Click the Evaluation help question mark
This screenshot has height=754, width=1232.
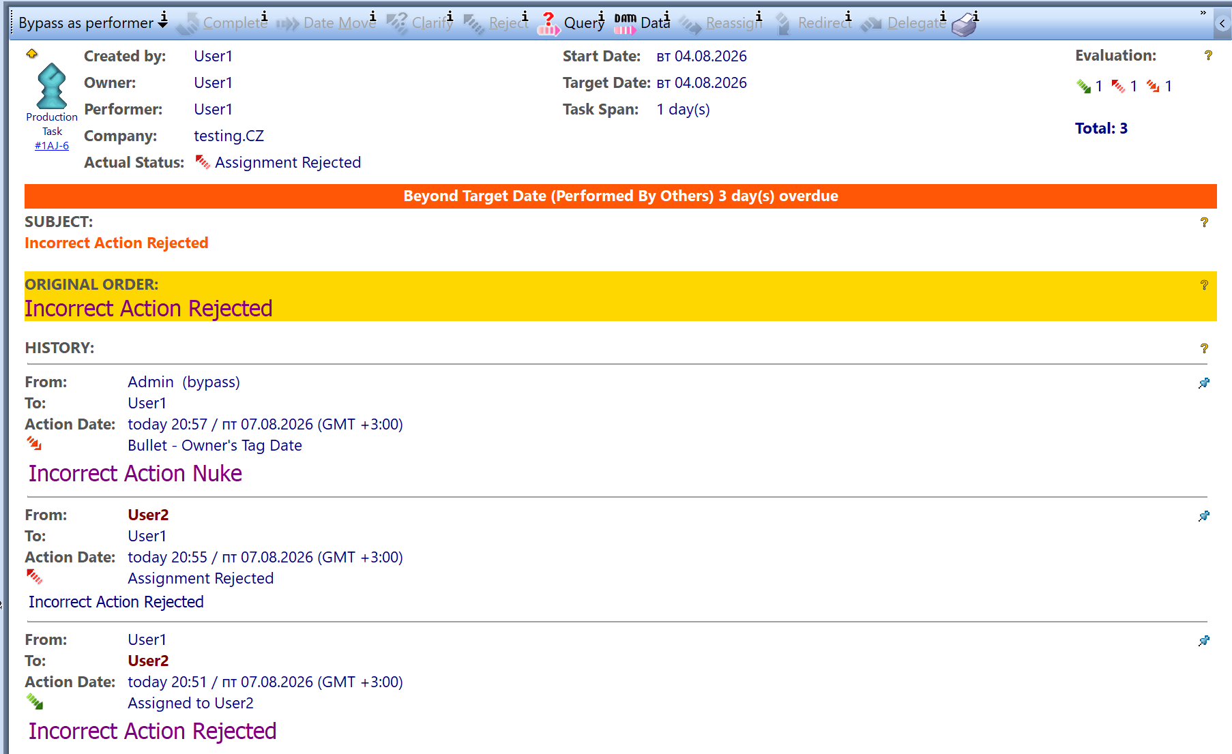coord(1208,55)
